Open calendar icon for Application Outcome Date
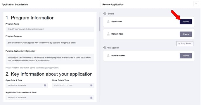Screen dimensions: 201x105 click(x=91, y=98)
